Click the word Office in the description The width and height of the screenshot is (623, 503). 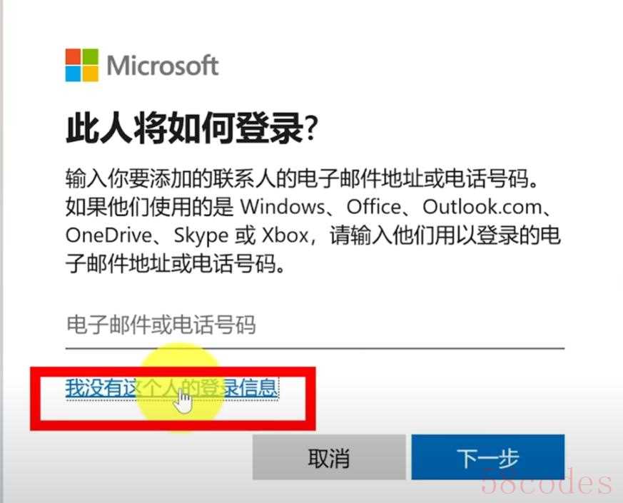click(374, 207)
